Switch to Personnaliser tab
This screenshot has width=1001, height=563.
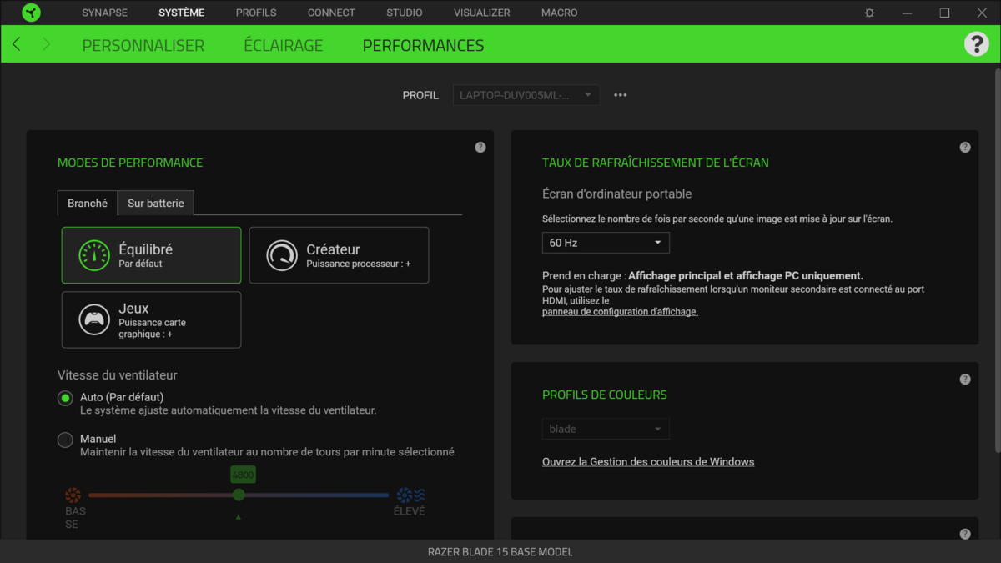point(143,45)
